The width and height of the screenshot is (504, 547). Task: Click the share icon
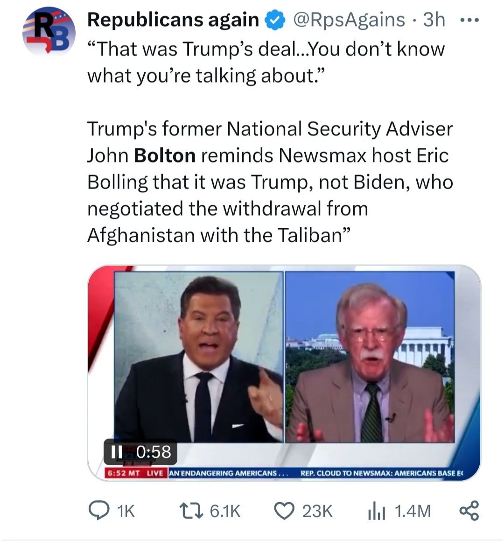point(469,511)
